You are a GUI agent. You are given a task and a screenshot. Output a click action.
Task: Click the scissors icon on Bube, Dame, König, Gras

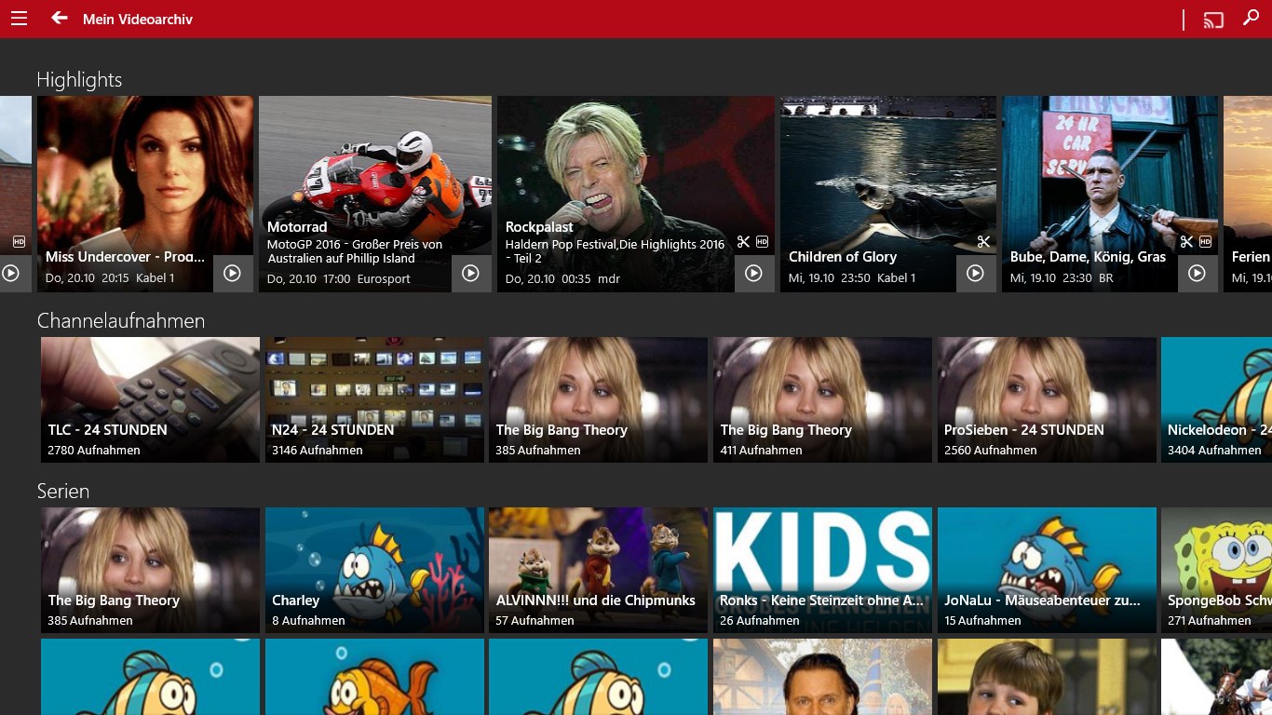click(1186, 241)
